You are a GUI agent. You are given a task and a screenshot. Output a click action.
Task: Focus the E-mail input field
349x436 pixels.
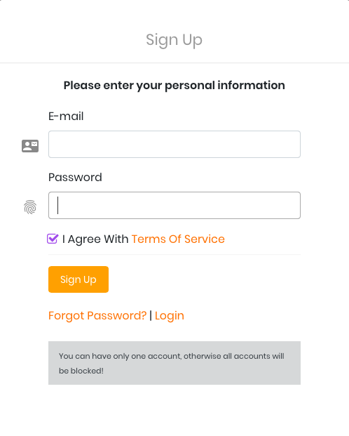174,145
